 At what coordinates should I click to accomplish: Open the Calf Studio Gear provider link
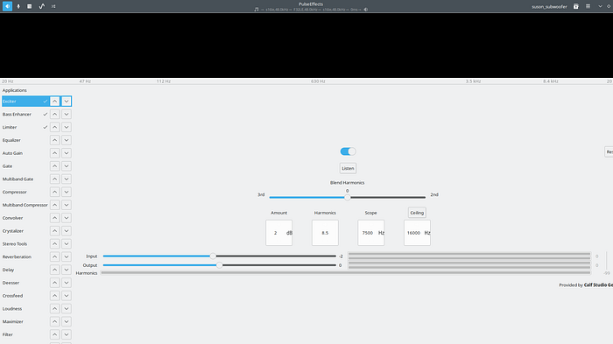[598, 285]
